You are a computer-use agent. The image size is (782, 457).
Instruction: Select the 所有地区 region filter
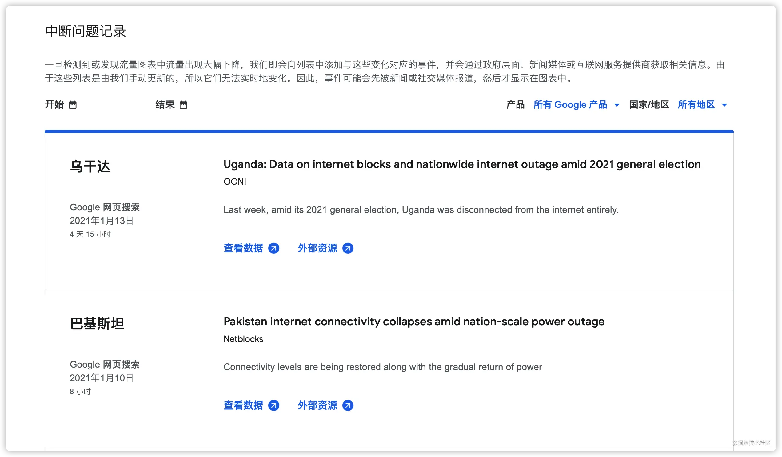click(696, 105)
